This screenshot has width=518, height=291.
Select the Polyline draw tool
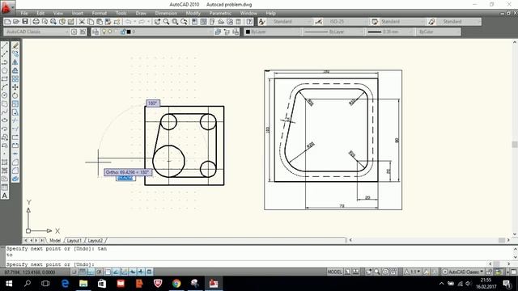point(5,62)
